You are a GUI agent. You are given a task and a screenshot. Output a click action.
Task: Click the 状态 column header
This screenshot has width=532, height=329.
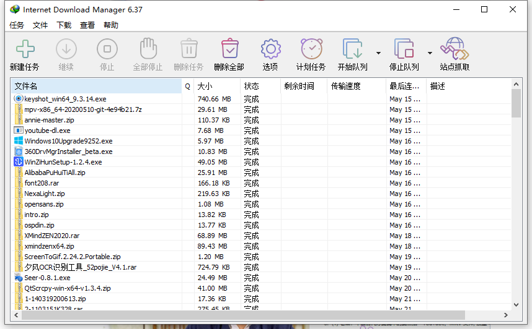260,86
